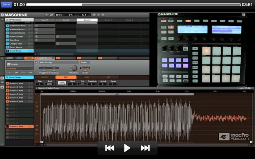
Task: Open the waveform Length dropdown
Action: (x=252, y=88)
